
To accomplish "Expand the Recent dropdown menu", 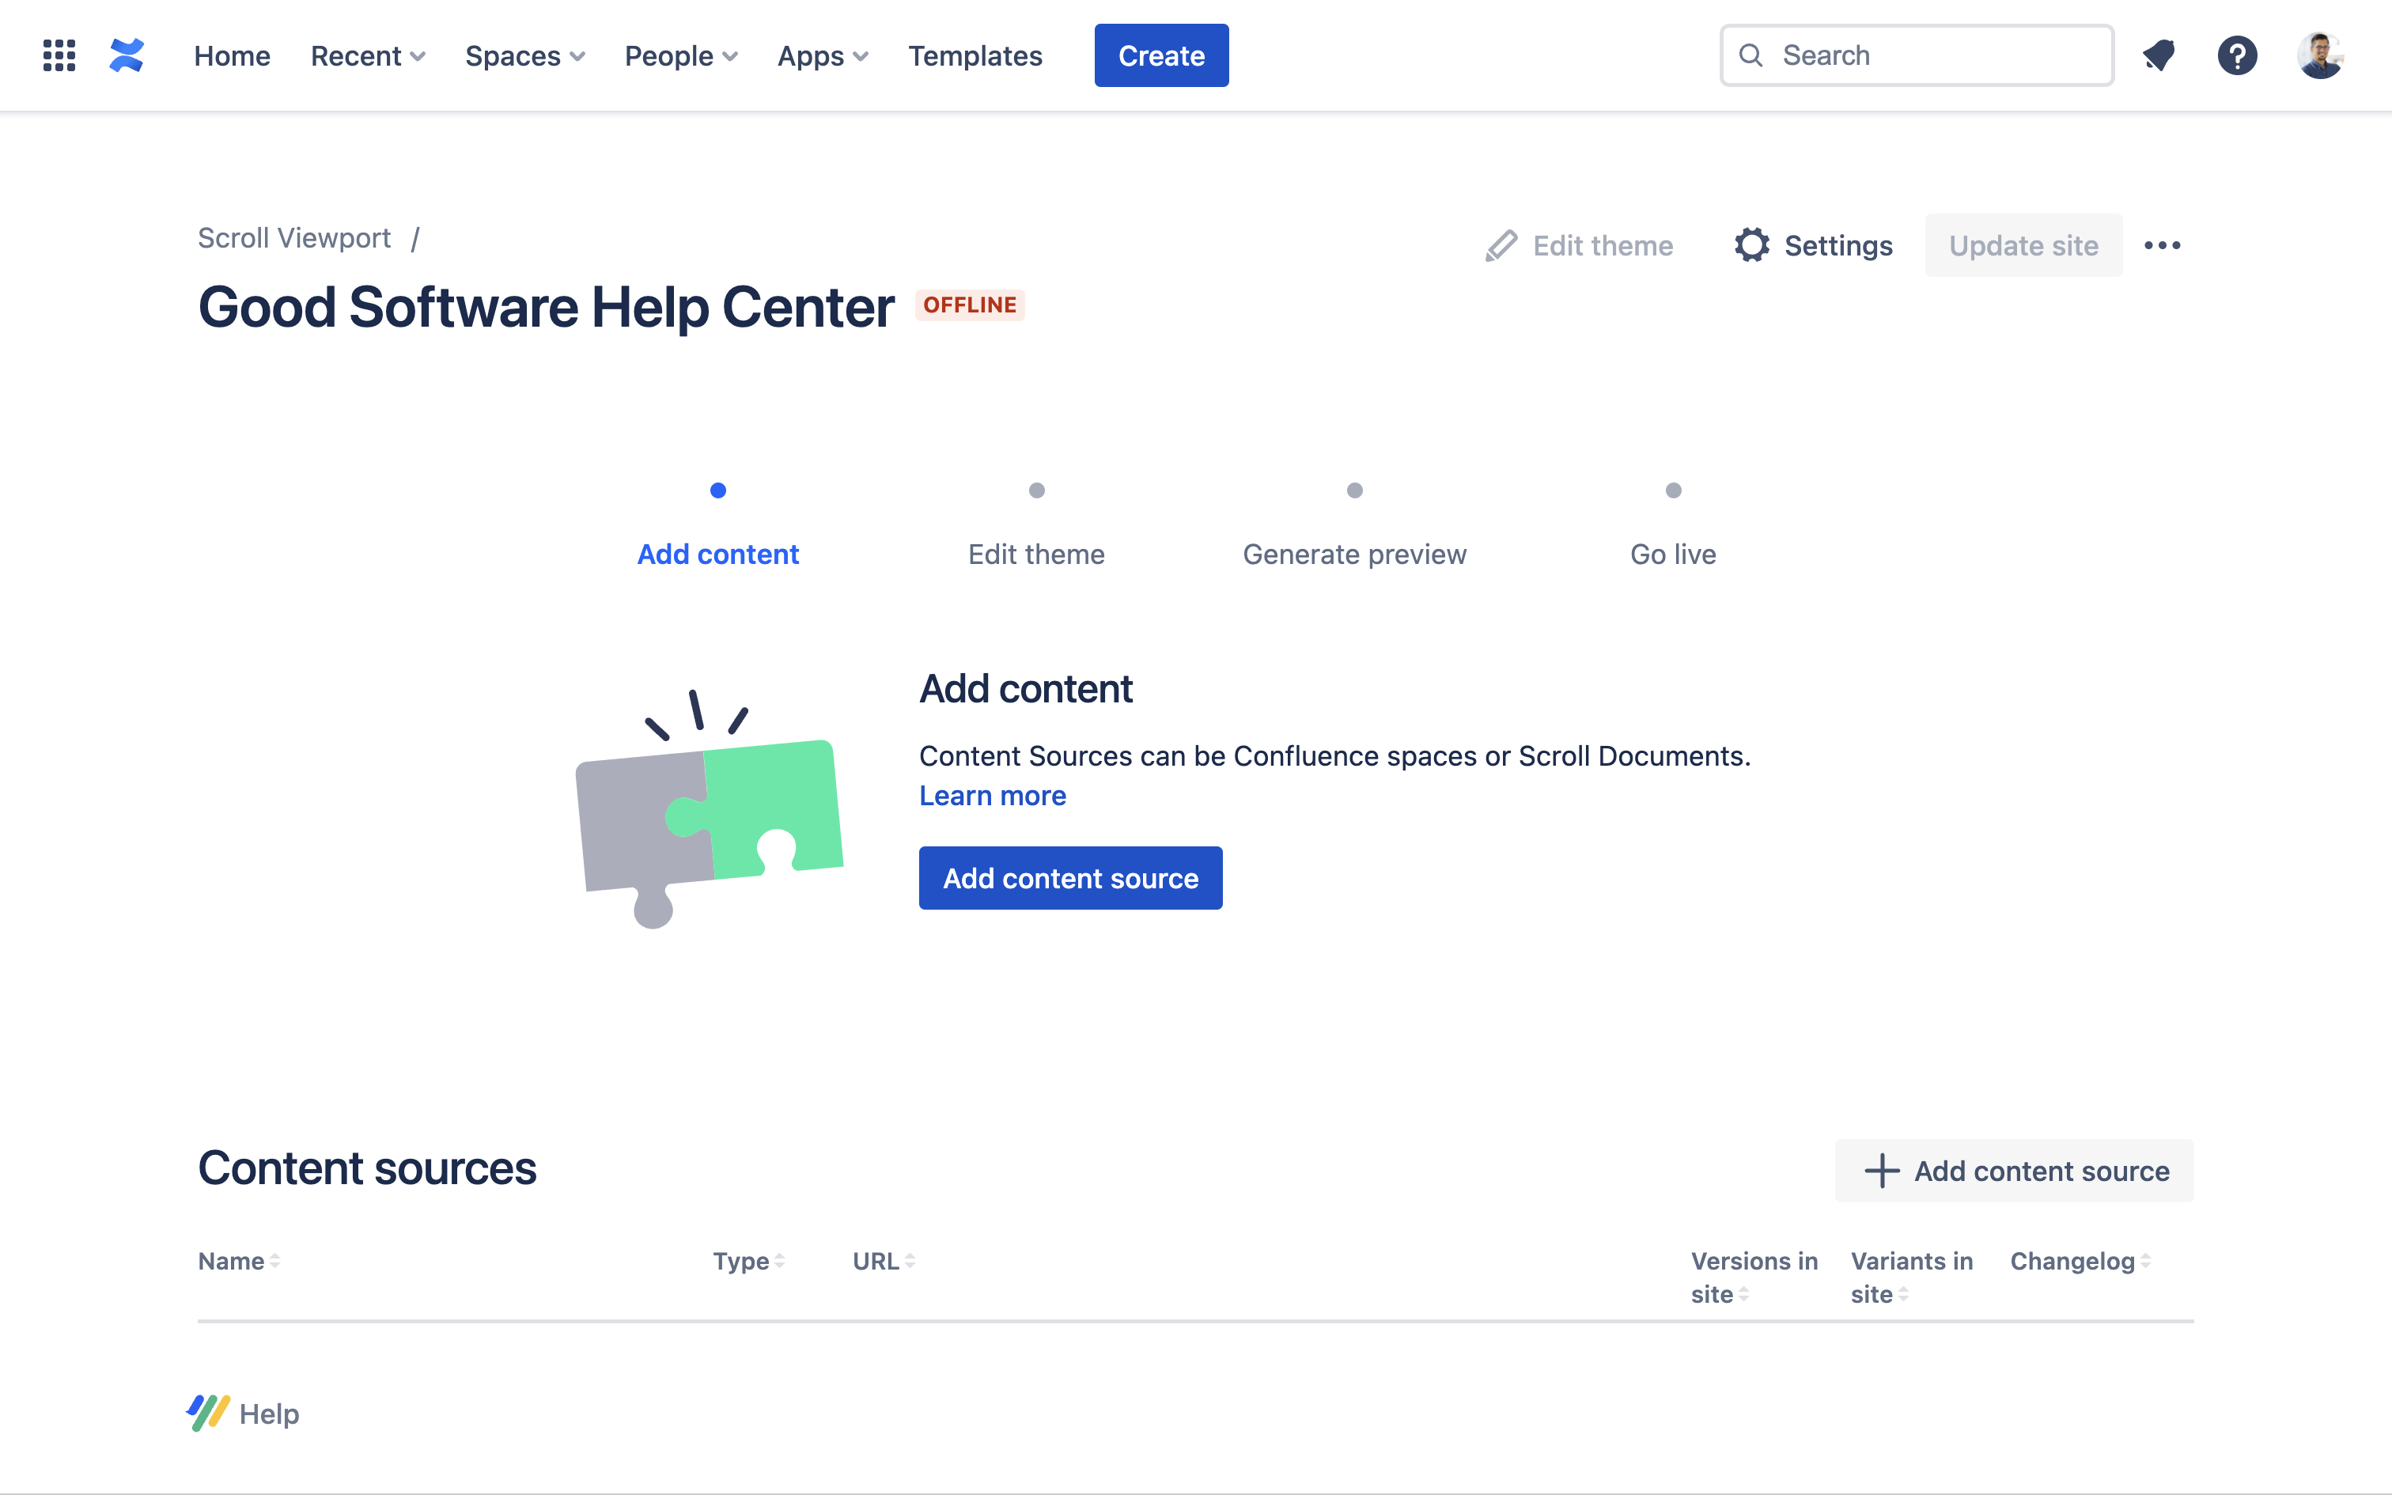I will tap(368, 55).
